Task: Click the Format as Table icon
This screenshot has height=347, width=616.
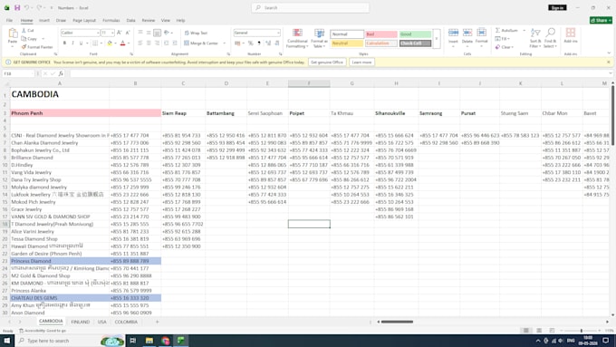Action: tap(320, 34)
